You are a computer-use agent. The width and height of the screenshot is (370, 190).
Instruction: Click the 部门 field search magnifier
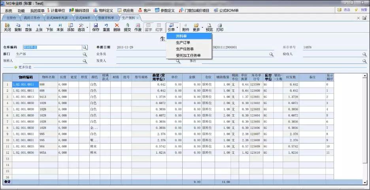click(85, 54)
